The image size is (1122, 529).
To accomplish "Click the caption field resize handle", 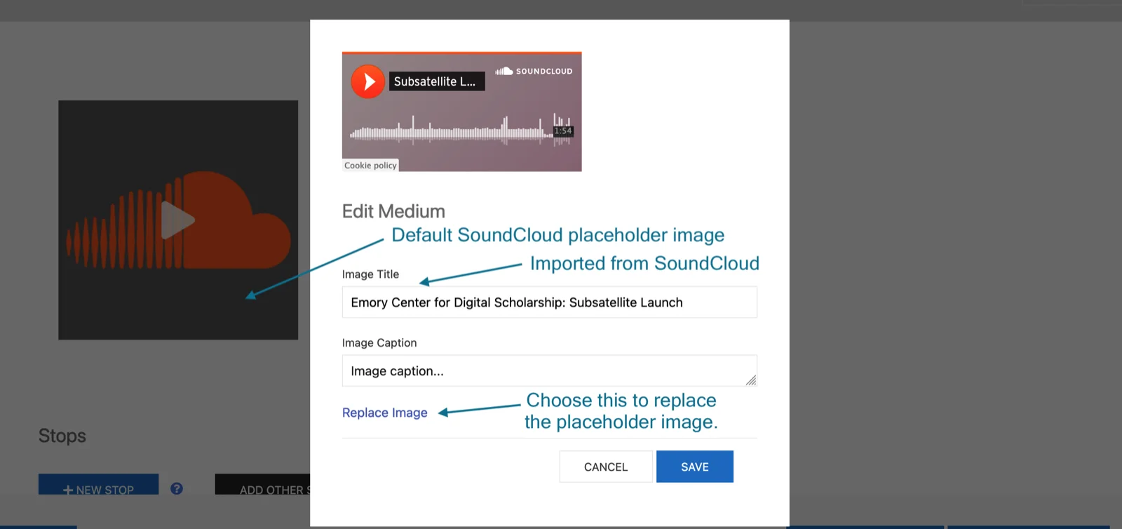I will (751, 380).
